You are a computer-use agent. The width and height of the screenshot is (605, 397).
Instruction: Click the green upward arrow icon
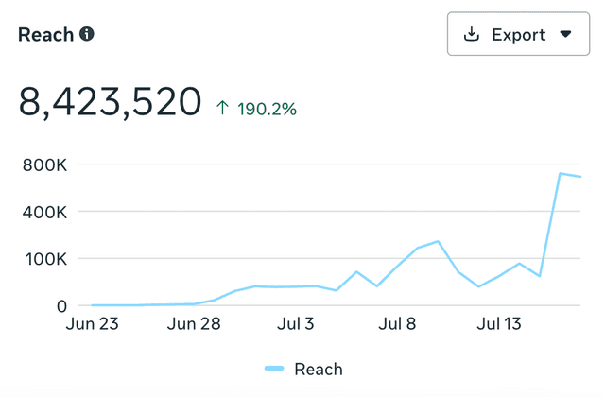pos(223,109)
